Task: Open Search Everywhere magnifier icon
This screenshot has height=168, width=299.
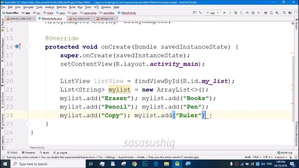Action: [x=285, y=13]
